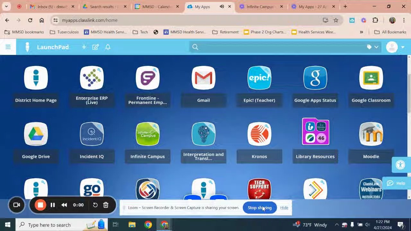The width and height of the screenshot is (411, 231).
Task: Open the Extensions puzzle icon
Action: click(x=375, y=20)
